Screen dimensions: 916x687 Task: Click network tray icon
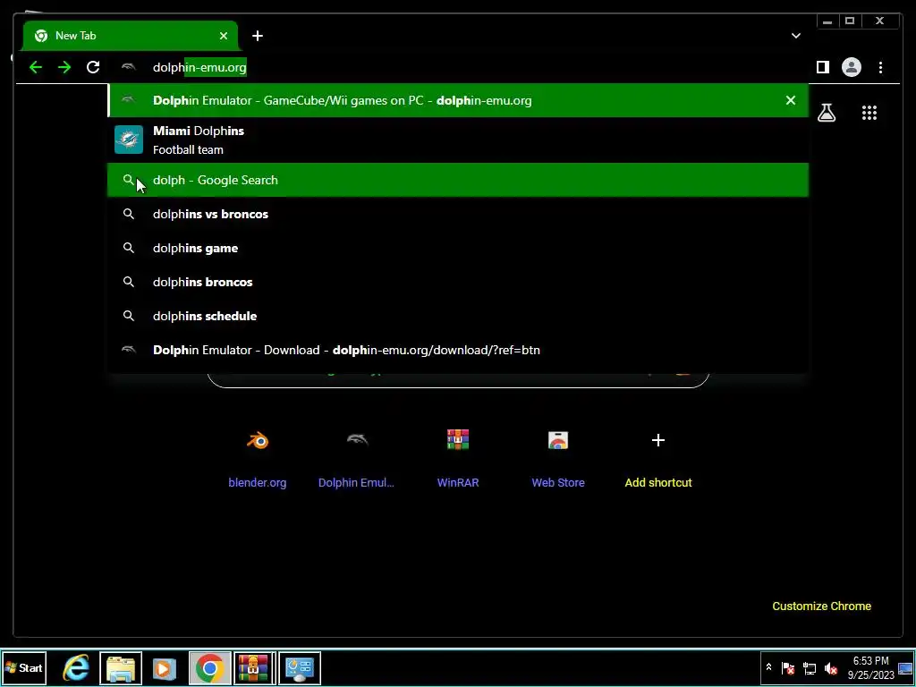[x=809, y=667]
